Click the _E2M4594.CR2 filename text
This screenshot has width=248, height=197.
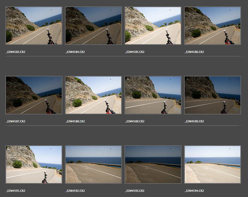tap(194, 191)
